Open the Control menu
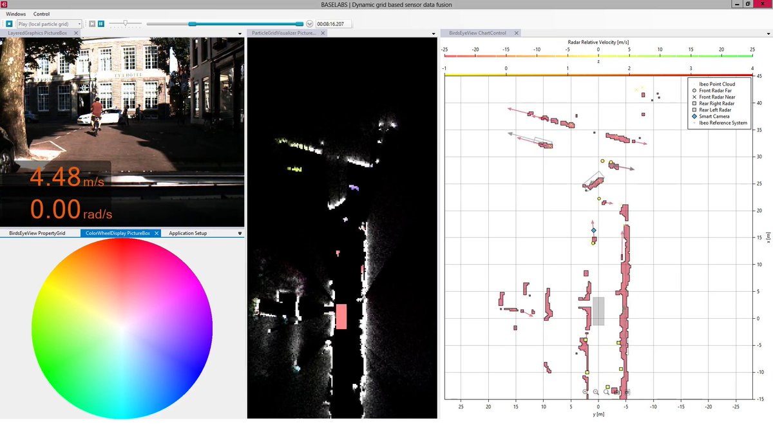This screenshot has height=427, width=773. [41, 14]
